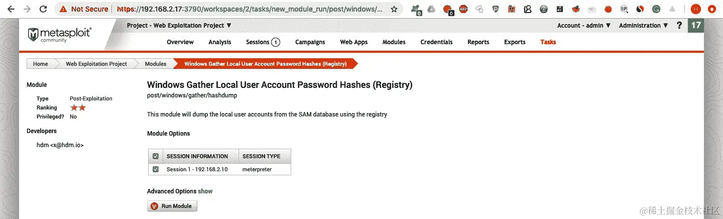723x219 pixels.
Task: Show the Advanced Options link
Action: pyautogui.click(x=205, y=191)
